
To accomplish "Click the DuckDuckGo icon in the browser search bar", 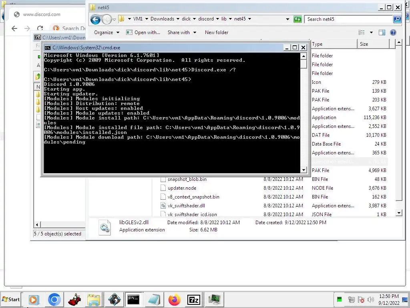I will click(x=56, y=28).
